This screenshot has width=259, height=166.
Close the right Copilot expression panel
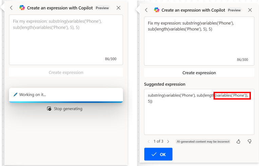pos(250,10)
